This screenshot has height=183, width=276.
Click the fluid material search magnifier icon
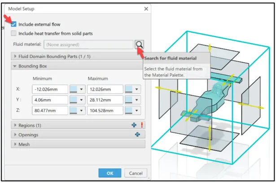(x=140, y=44)
